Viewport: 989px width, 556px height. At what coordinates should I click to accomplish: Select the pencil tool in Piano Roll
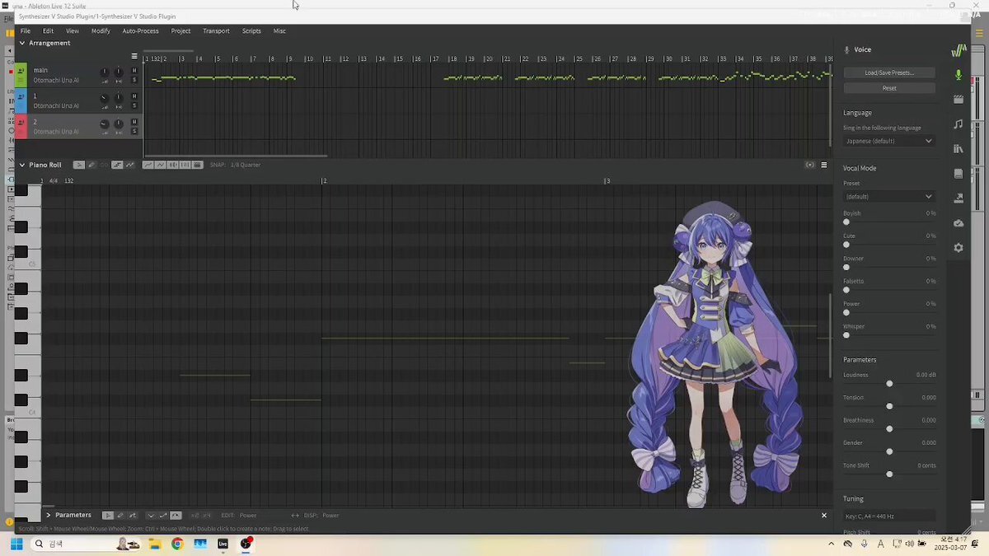91,165
